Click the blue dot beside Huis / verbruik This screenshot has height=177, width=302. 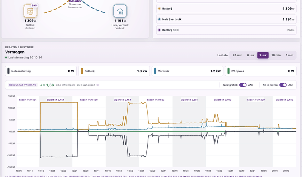coord(159,19)
